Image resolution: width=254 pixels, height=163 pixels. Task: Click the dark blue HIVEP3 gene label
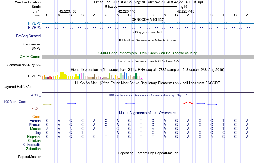point(34,28)
